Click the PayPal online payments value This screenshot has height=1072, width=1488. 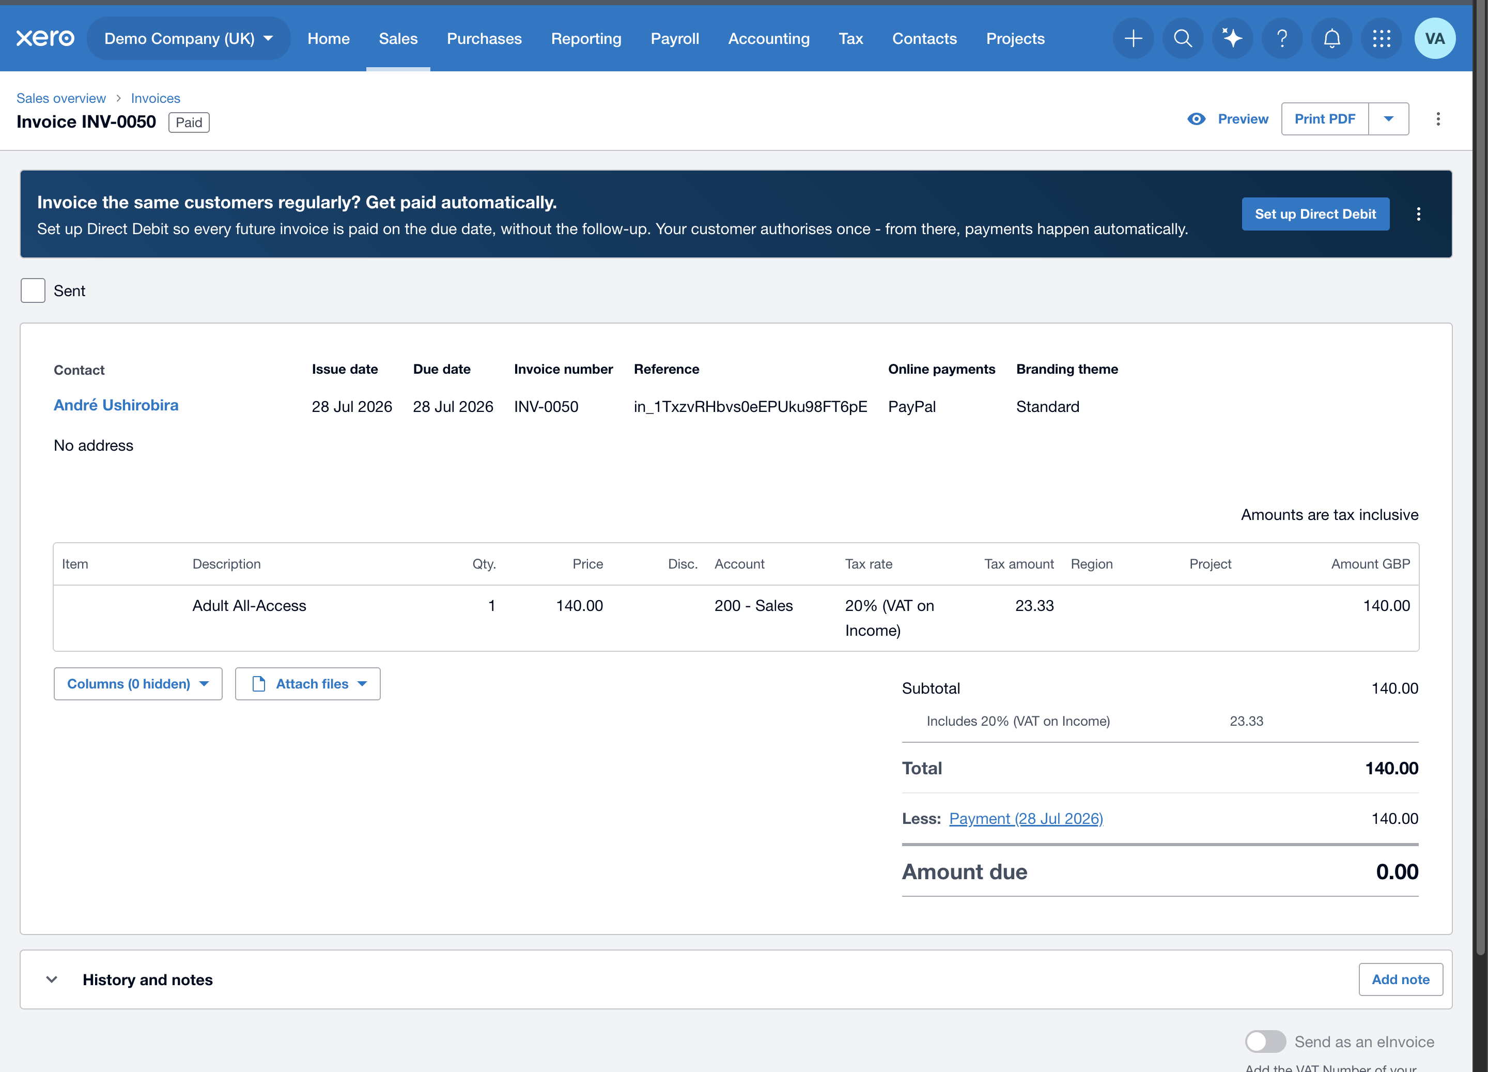pyautogui.click(x=911, y=407)
